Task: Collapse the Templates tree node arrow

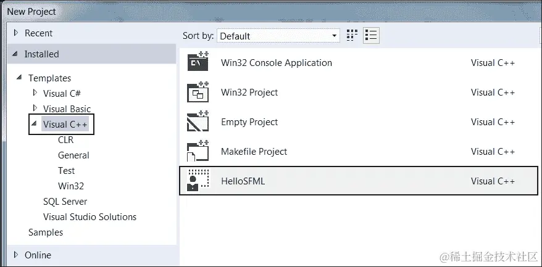Action: [x=19, y=77]
